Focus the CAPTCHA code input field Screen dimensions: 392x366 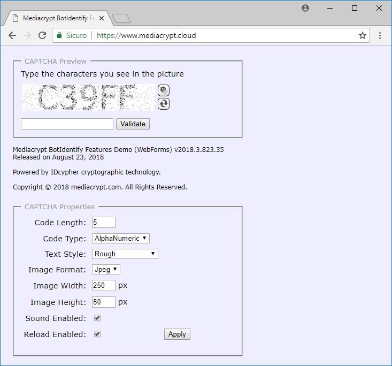click(67, 124)
